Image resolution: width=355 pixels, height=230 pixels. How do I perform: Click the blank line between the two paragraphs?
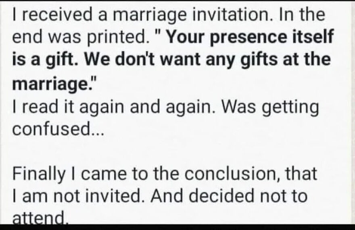click(177, 152)
